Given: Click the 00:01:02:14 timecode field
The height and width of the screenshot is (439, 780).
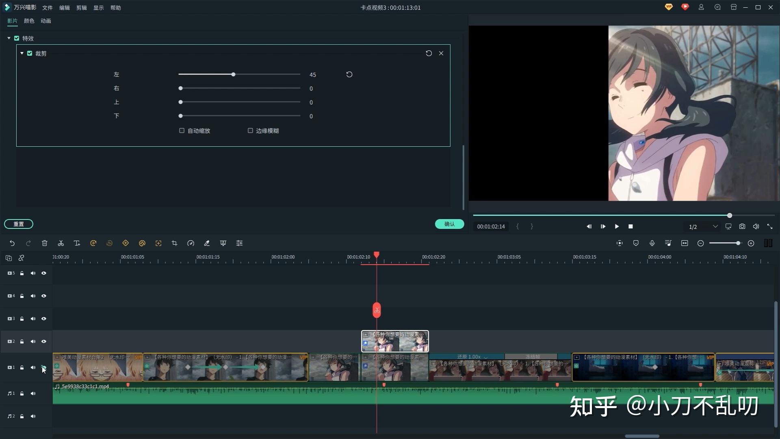Looking at the screenshot, I should pyautogui.click(x=491, y=226).
